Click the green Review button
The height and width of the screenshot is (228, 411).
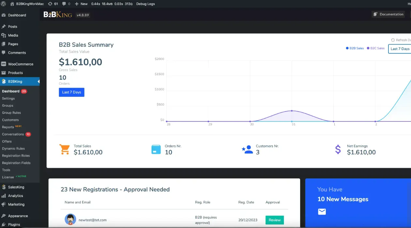point(274,220)
